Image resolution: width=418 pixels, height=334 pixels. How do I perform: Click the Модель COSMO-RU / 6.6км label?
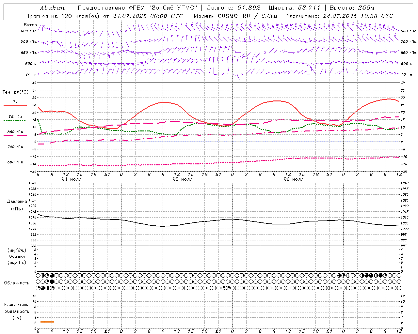(235, 16)
